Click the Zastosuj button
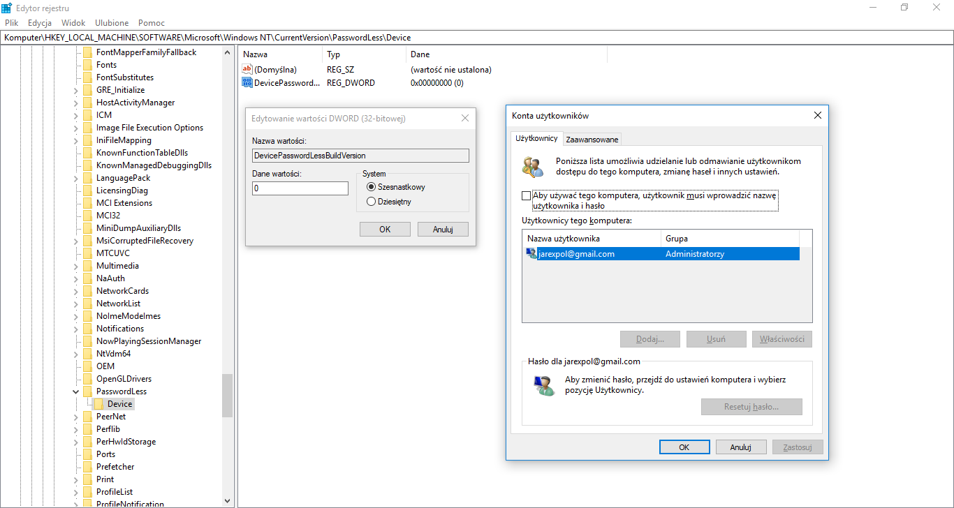The height and width of the screenshot is (508, 954). click(x=798, y=447)
